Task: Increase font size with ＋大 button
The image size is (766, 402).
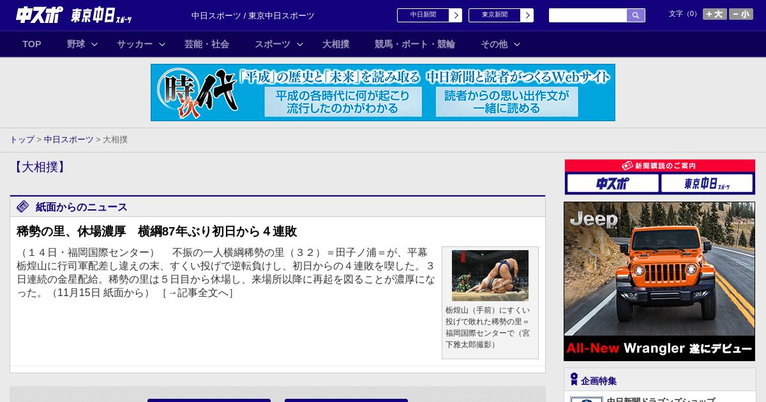Action: point(715,14)
